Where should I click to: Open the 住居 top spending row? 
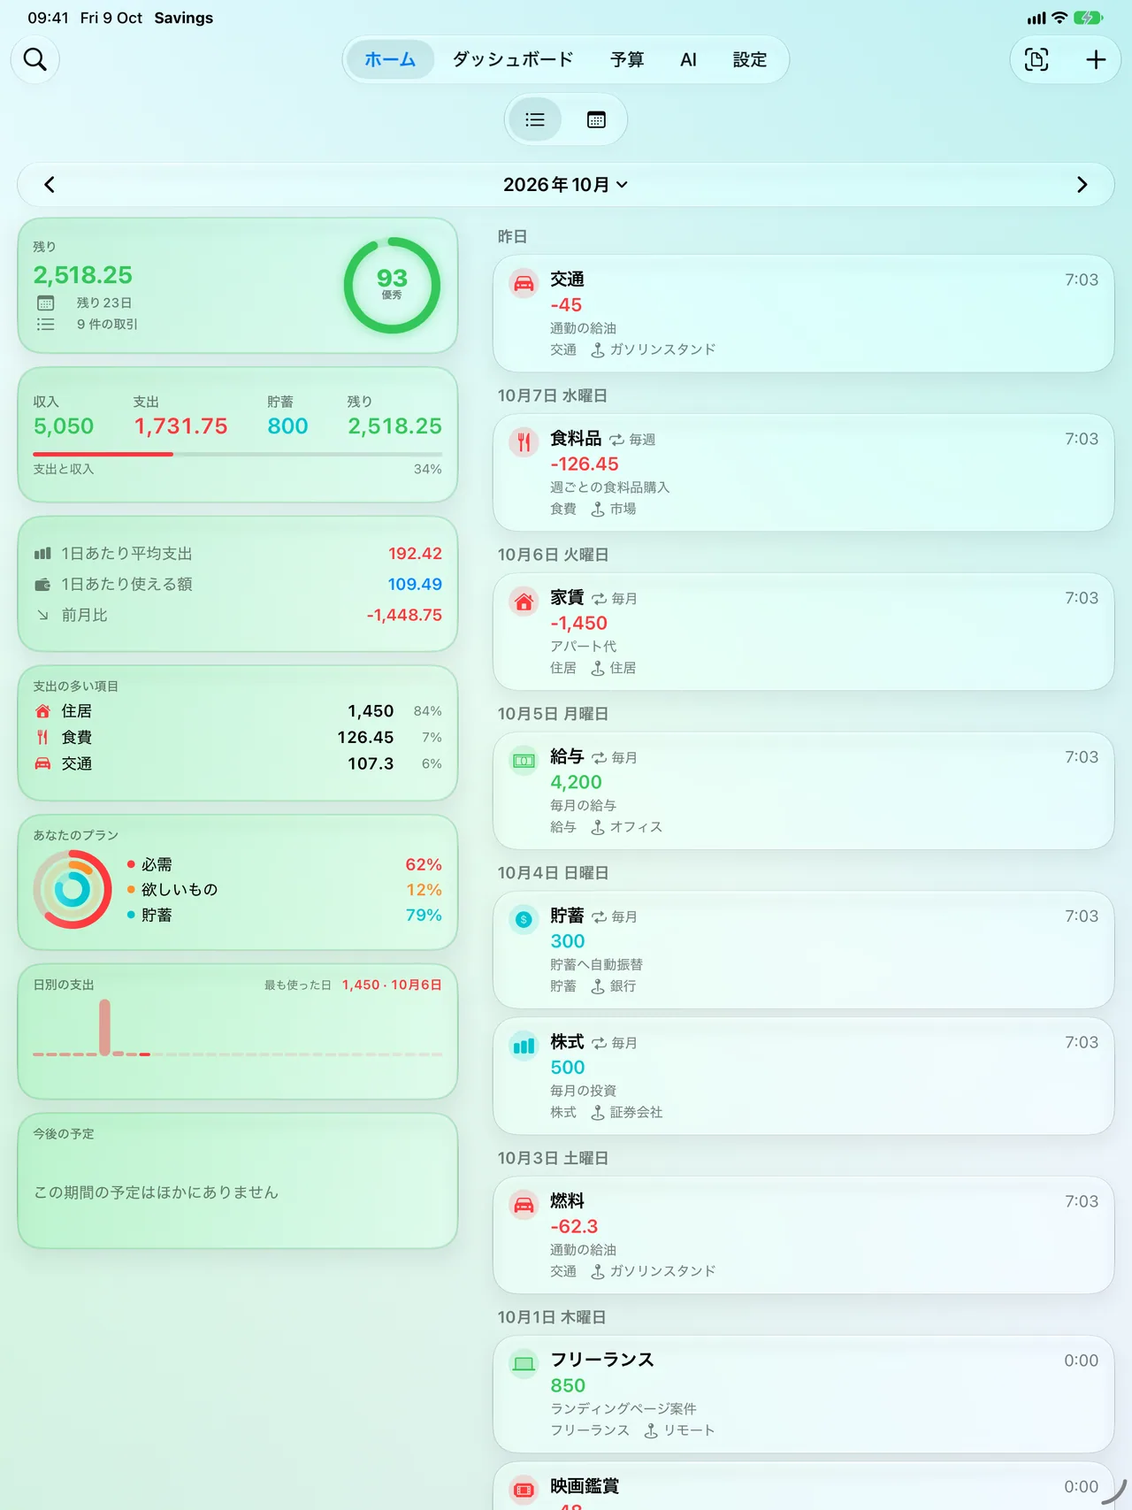pyautogui.click(x=237, y=711)
